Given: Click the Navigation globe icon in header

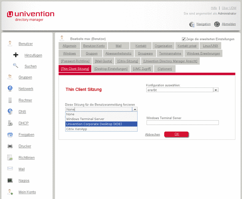Looking at the screenshot, I should (x=192, y=24).
